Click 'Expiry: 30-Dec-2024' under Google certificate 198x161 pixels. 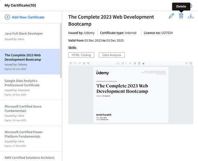coord(15,95)
